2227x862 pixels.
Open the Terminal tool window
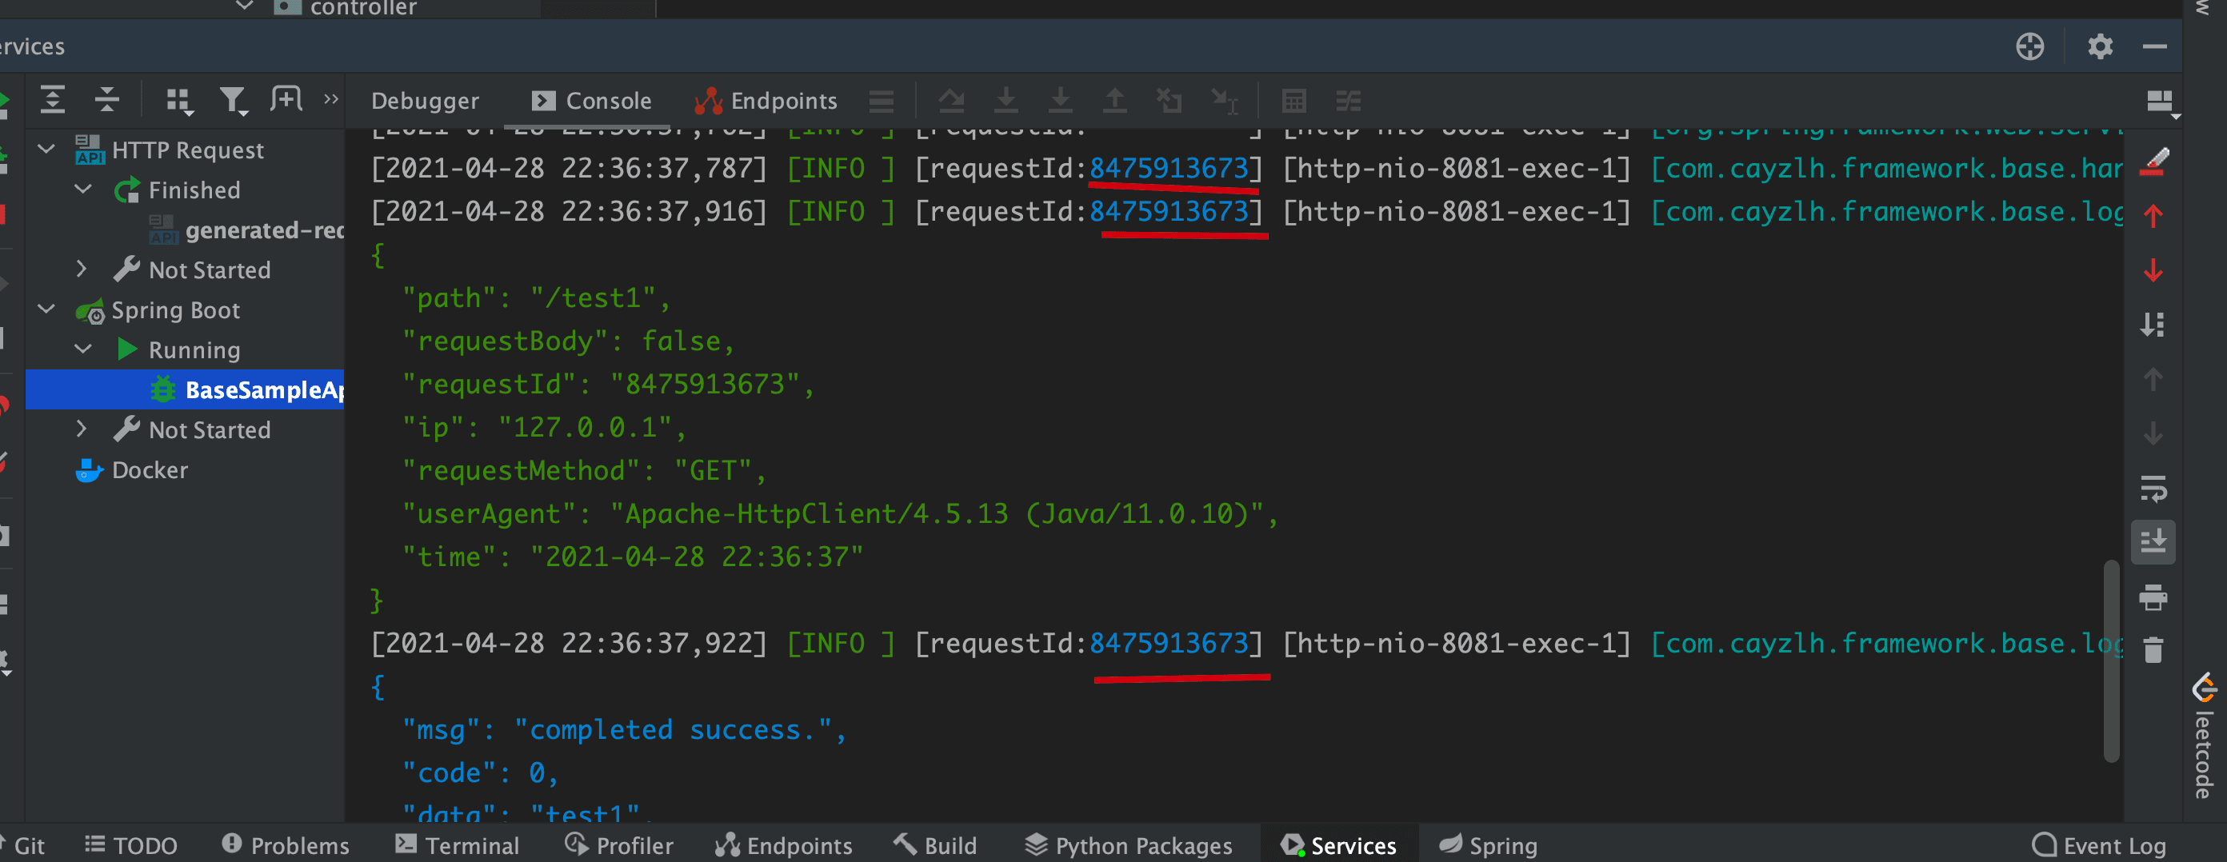tap(457, 844)
